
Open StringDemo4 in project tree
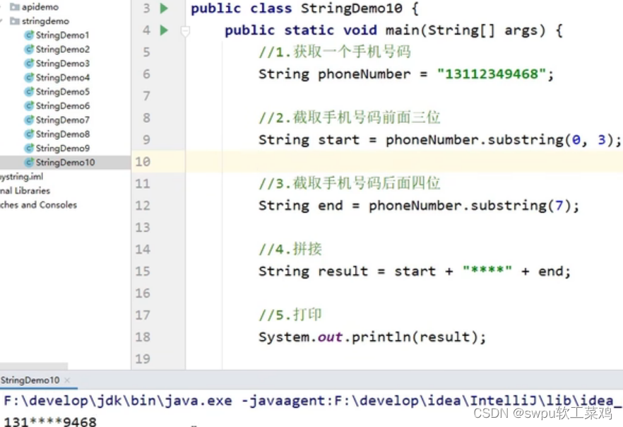(x=63, y=78)
